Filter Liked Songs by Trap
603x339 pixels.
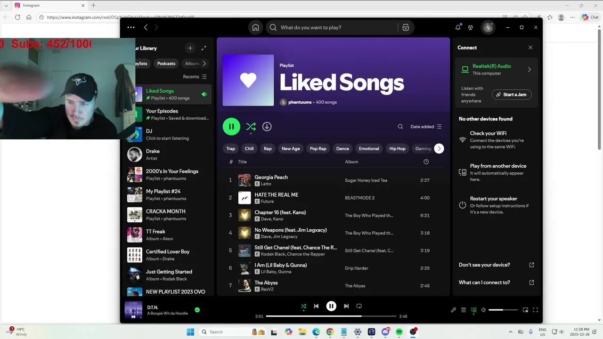[230, 149]
